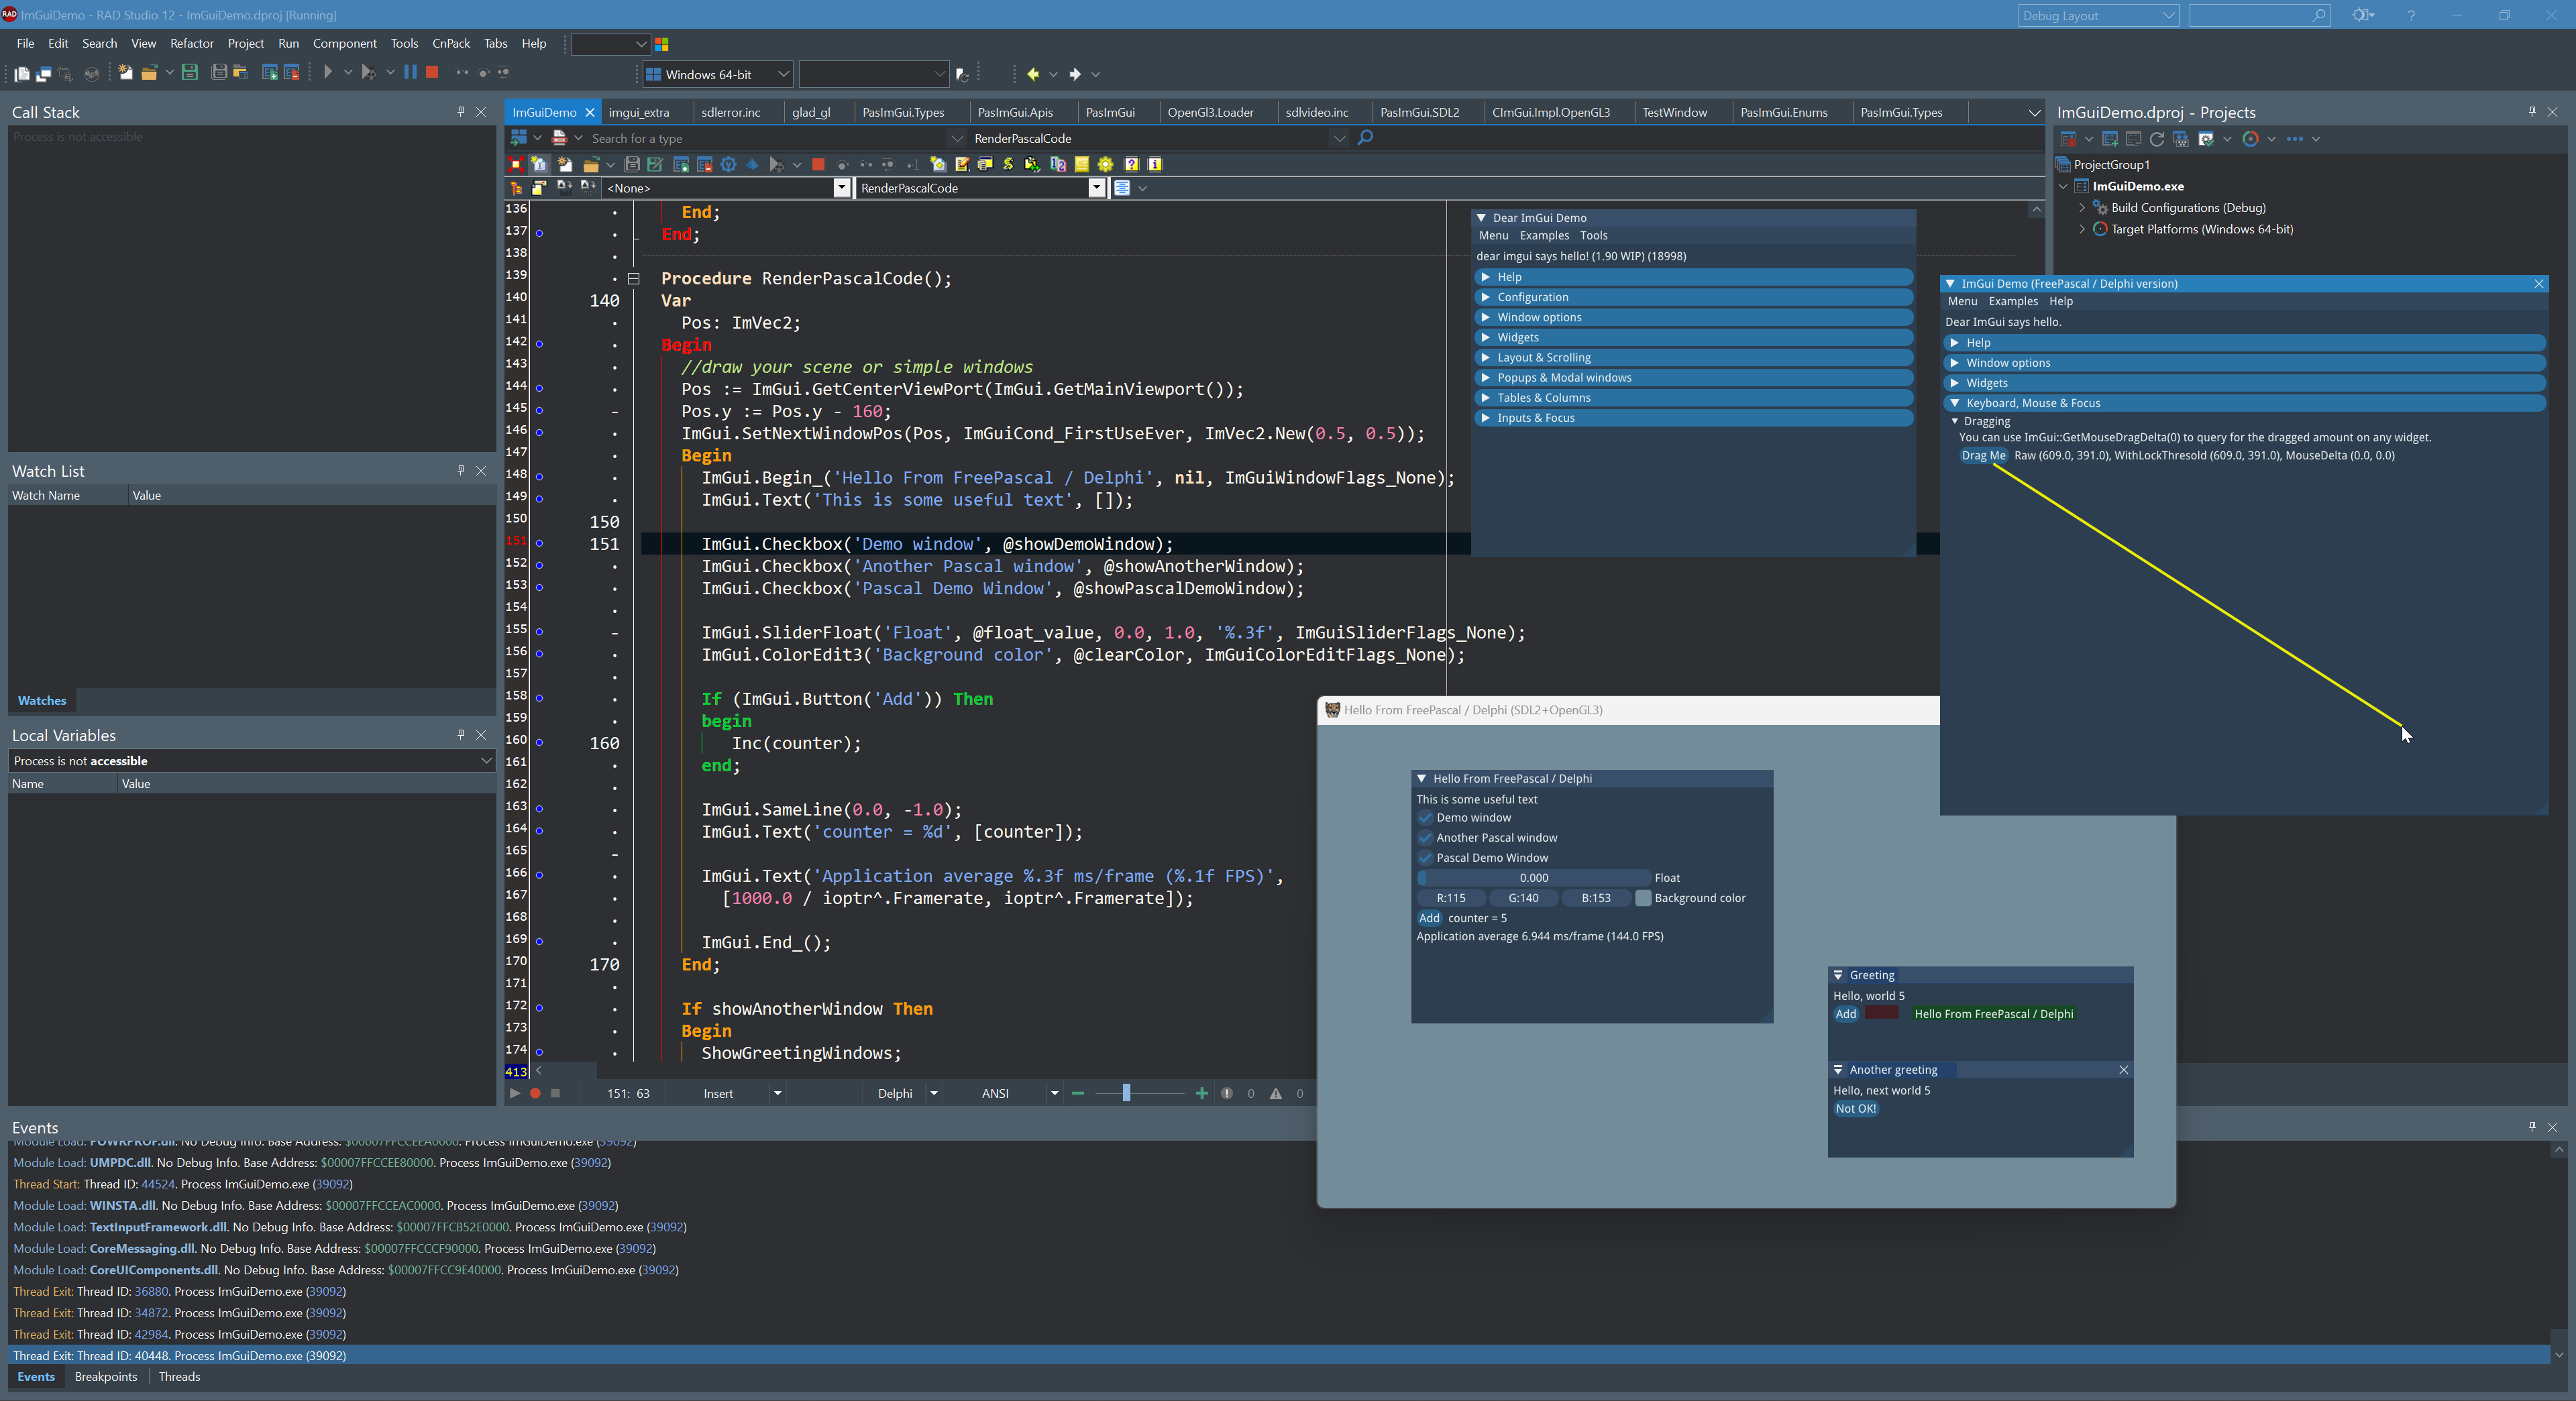Click the Open folder icon in toolbar
Viewport: 2576px width, 1401px height.
coord(149,73)
